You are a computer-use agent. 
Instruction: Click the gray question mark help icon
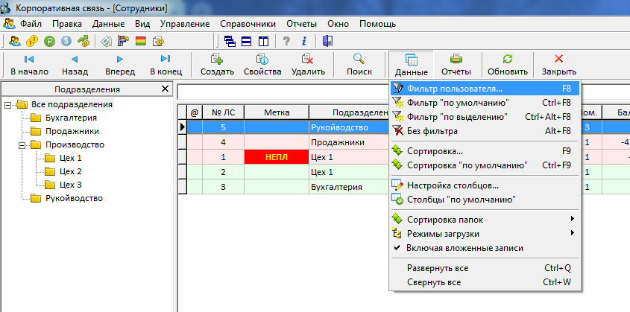point(286,41)
